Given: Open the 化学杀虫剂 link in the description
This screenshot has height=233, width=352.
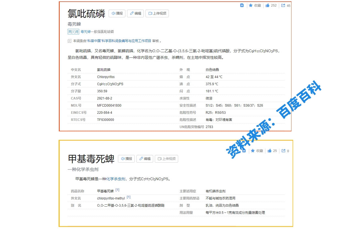Looking at the screenshot, I should click(115, 179).
